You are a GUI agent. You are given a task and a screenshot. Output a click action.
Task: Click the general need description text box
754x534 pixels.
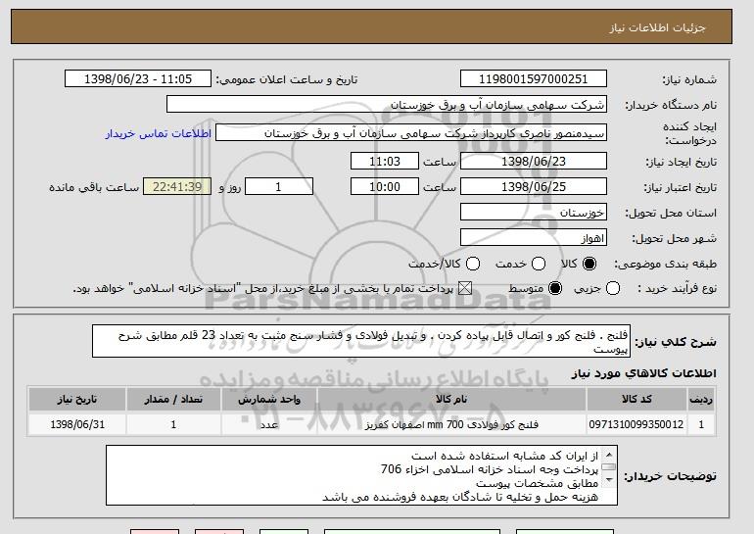point(361,341)
